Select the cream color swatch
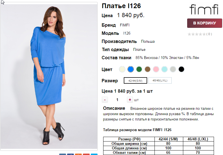This screenshot has width=223, height=155. (122, 69)
